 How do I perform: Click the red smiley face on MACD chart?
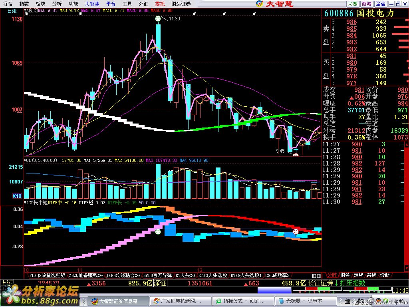[296, 231]
